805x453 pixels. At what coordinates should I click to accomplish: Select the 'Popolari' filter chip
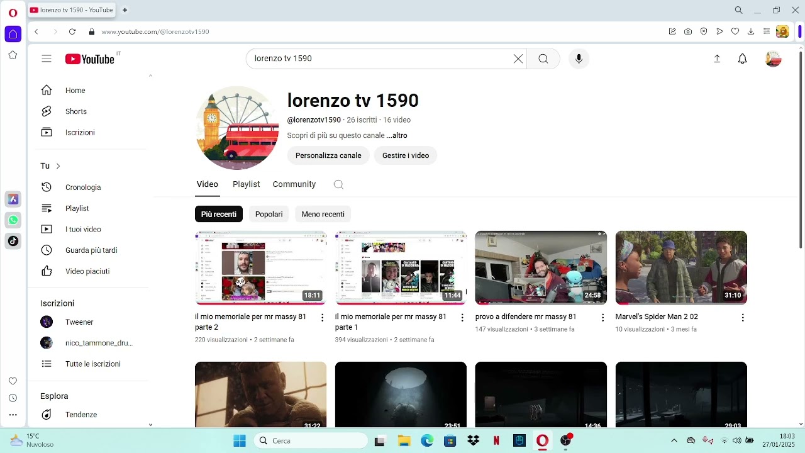[269, 214]
